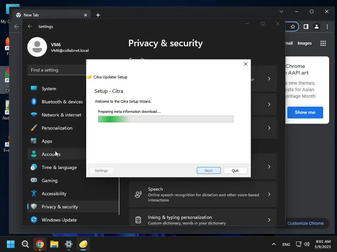Image resolution: width=337 pixels, height=252 pixels.
Task: Click the Find a setting search box
Action: coord(57,70)
